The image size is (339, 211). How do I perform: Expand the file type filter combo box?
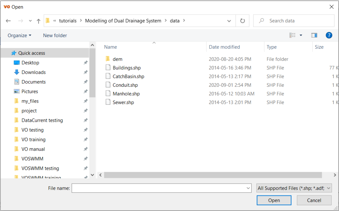tap(294, 188)
